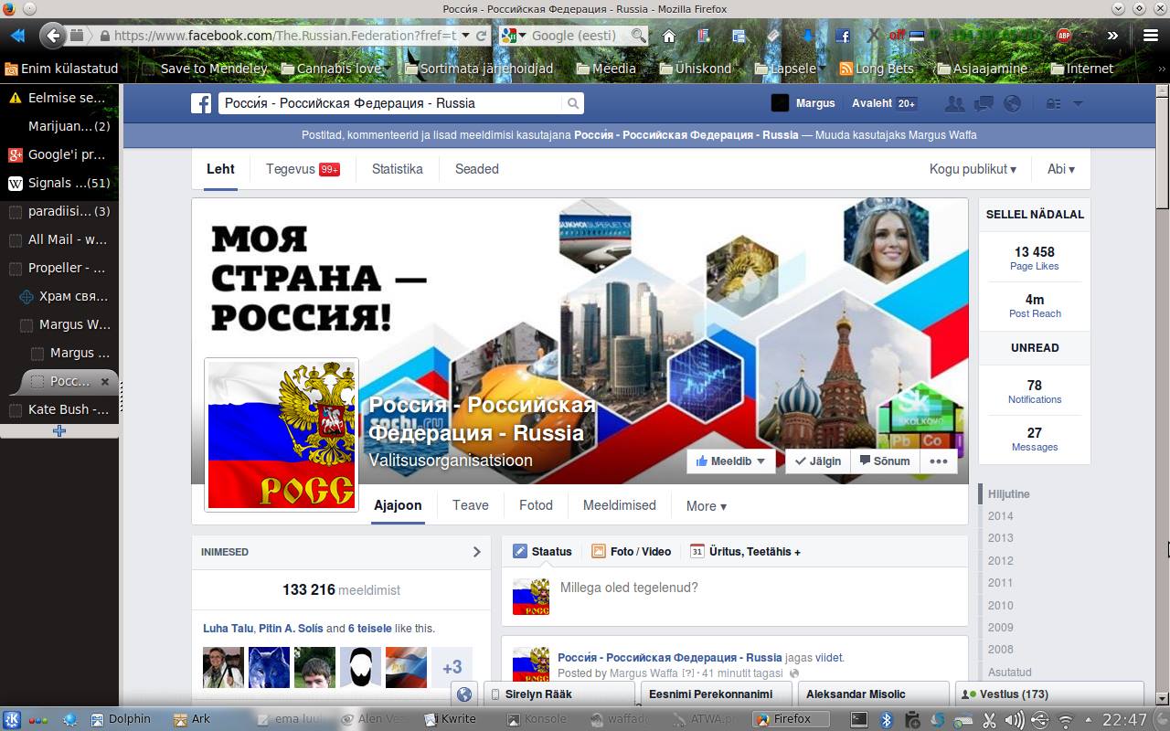Switch to the Tegevus tab
Screen dimensions: 1170x731
303,169
